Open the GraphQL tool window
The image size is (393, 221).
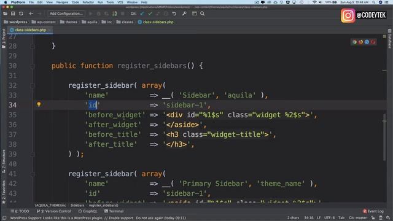pos(88,211)
